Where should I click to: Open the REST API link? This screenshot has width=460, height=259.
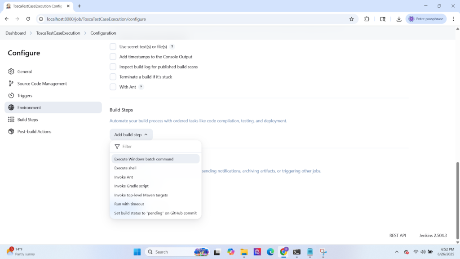[x=398, y=235]
